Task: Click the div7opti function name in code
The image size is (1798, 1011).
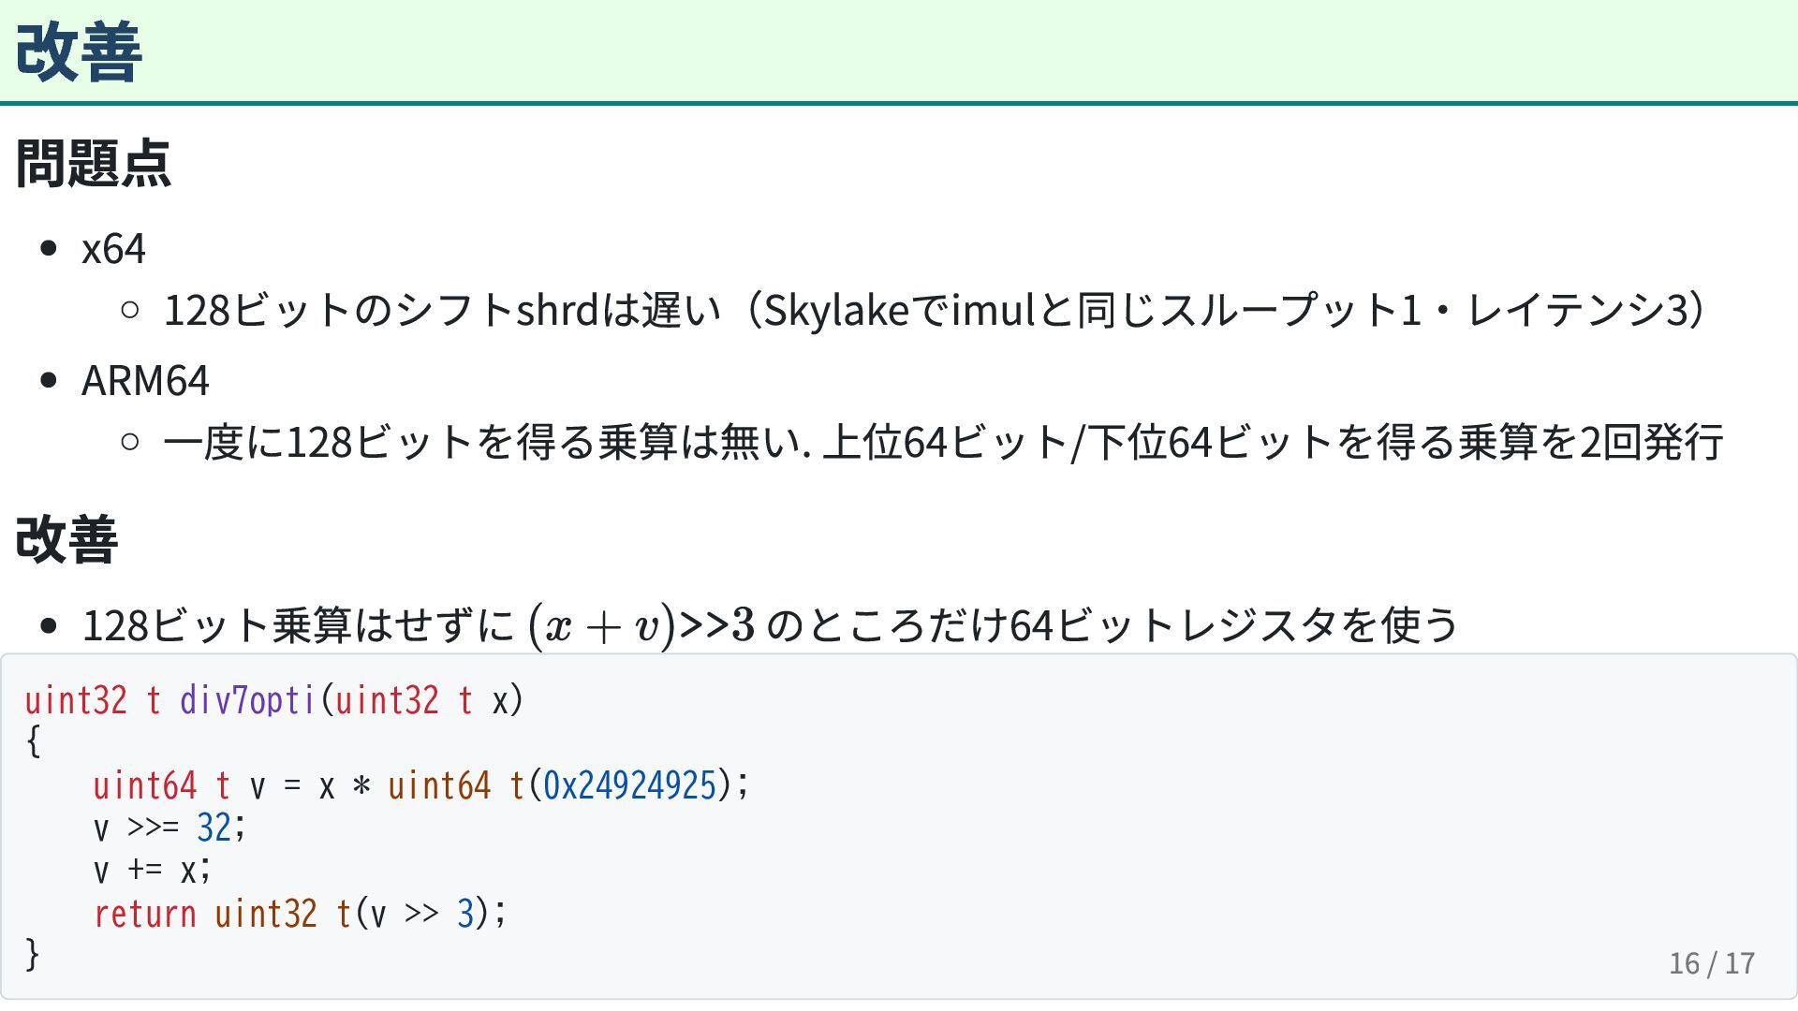Action: [x=247, y=700]
